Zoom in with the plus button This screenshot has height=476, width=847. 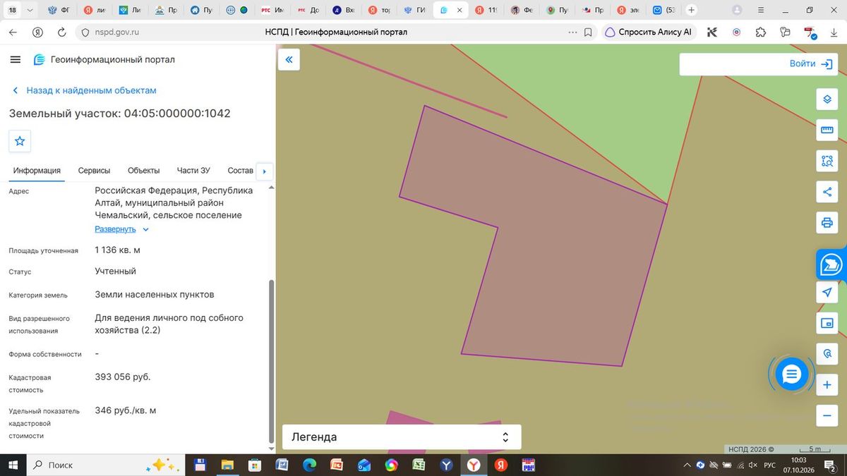point(827,386)
